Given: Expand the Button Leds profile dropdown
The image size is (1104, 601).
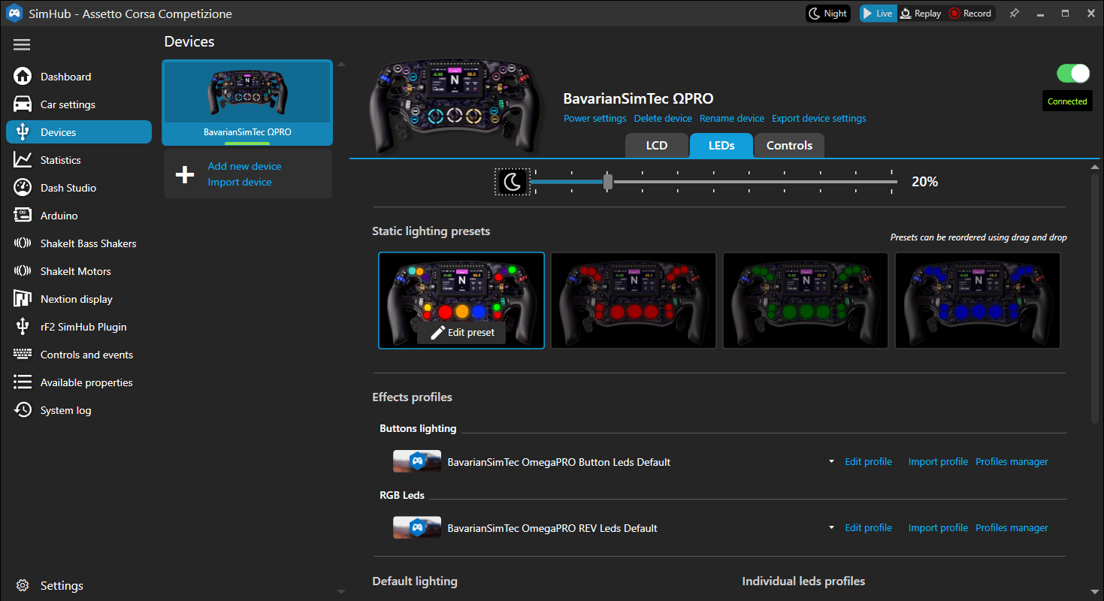Looking at the screenshot, I should (x=831, y=462).
